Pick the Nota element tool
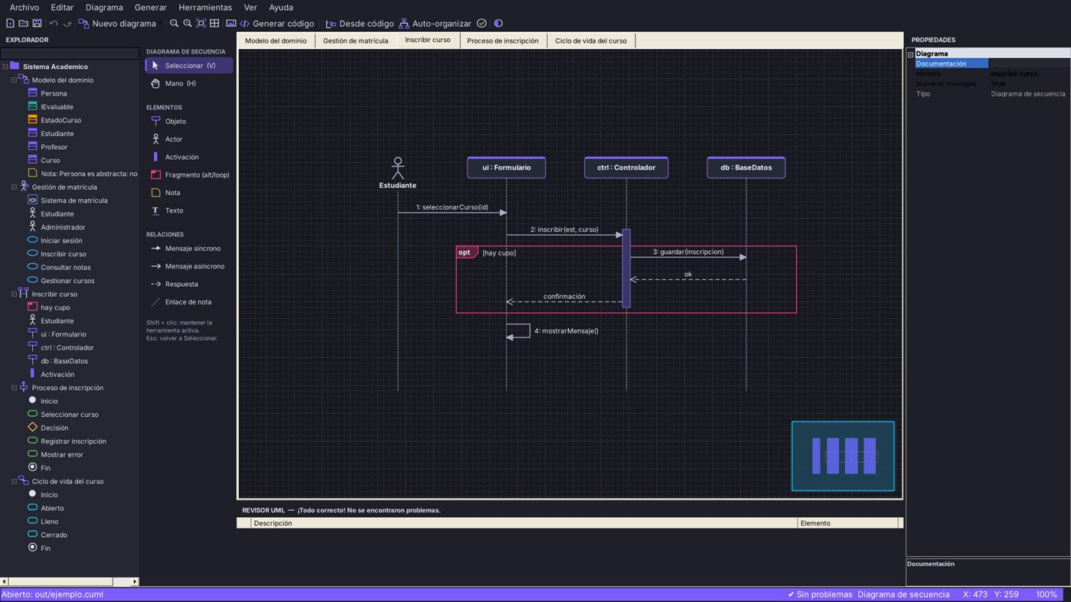 pos(188,193)
